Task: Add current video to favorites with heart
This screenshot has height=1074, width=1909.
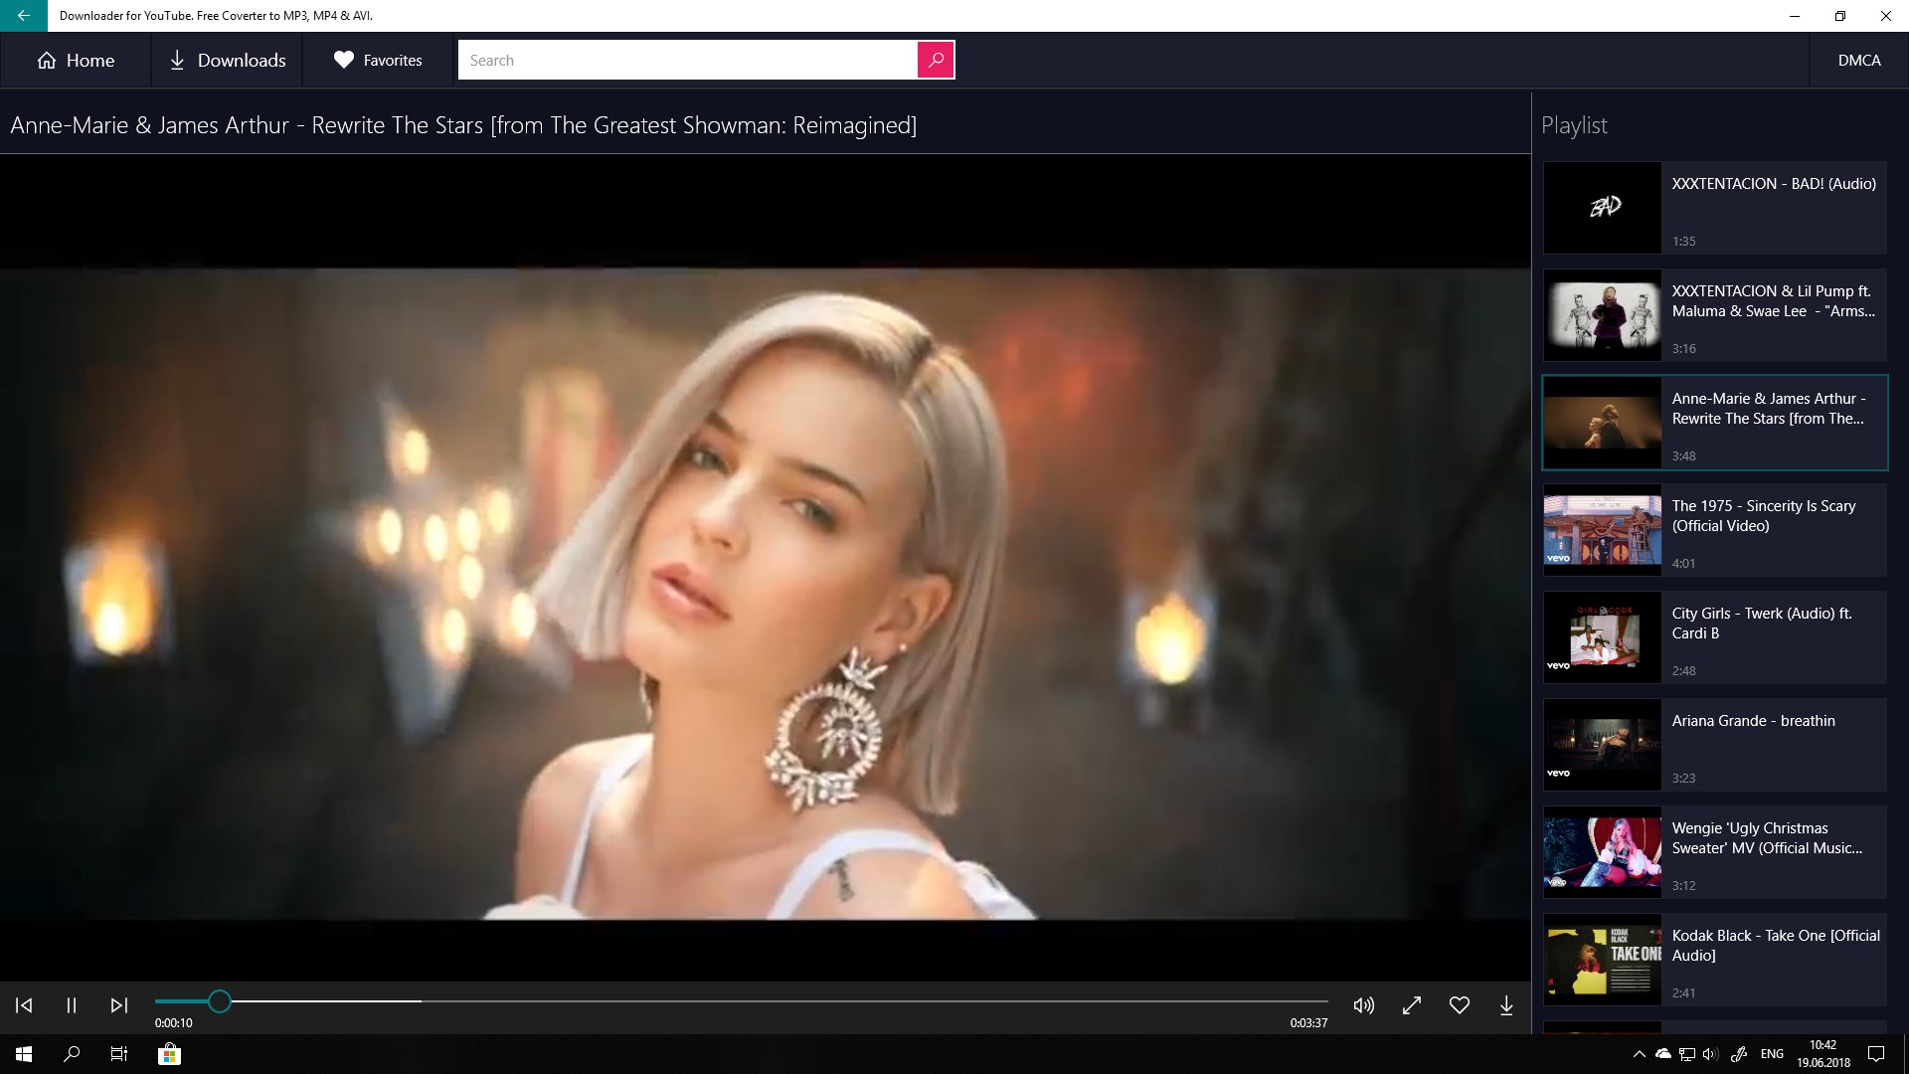Action: tap(1460, 1005)
